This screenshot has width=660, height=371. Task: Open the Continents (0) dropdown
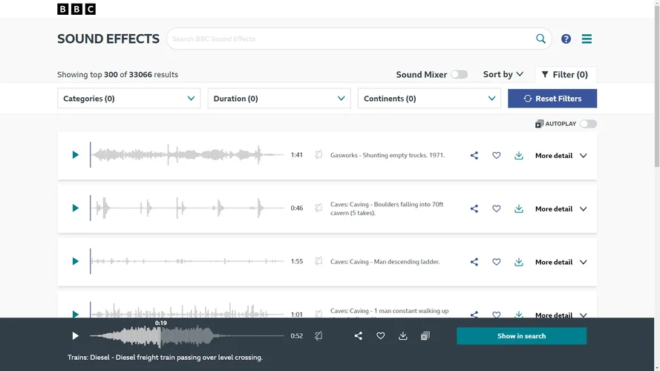click(429, 99)
